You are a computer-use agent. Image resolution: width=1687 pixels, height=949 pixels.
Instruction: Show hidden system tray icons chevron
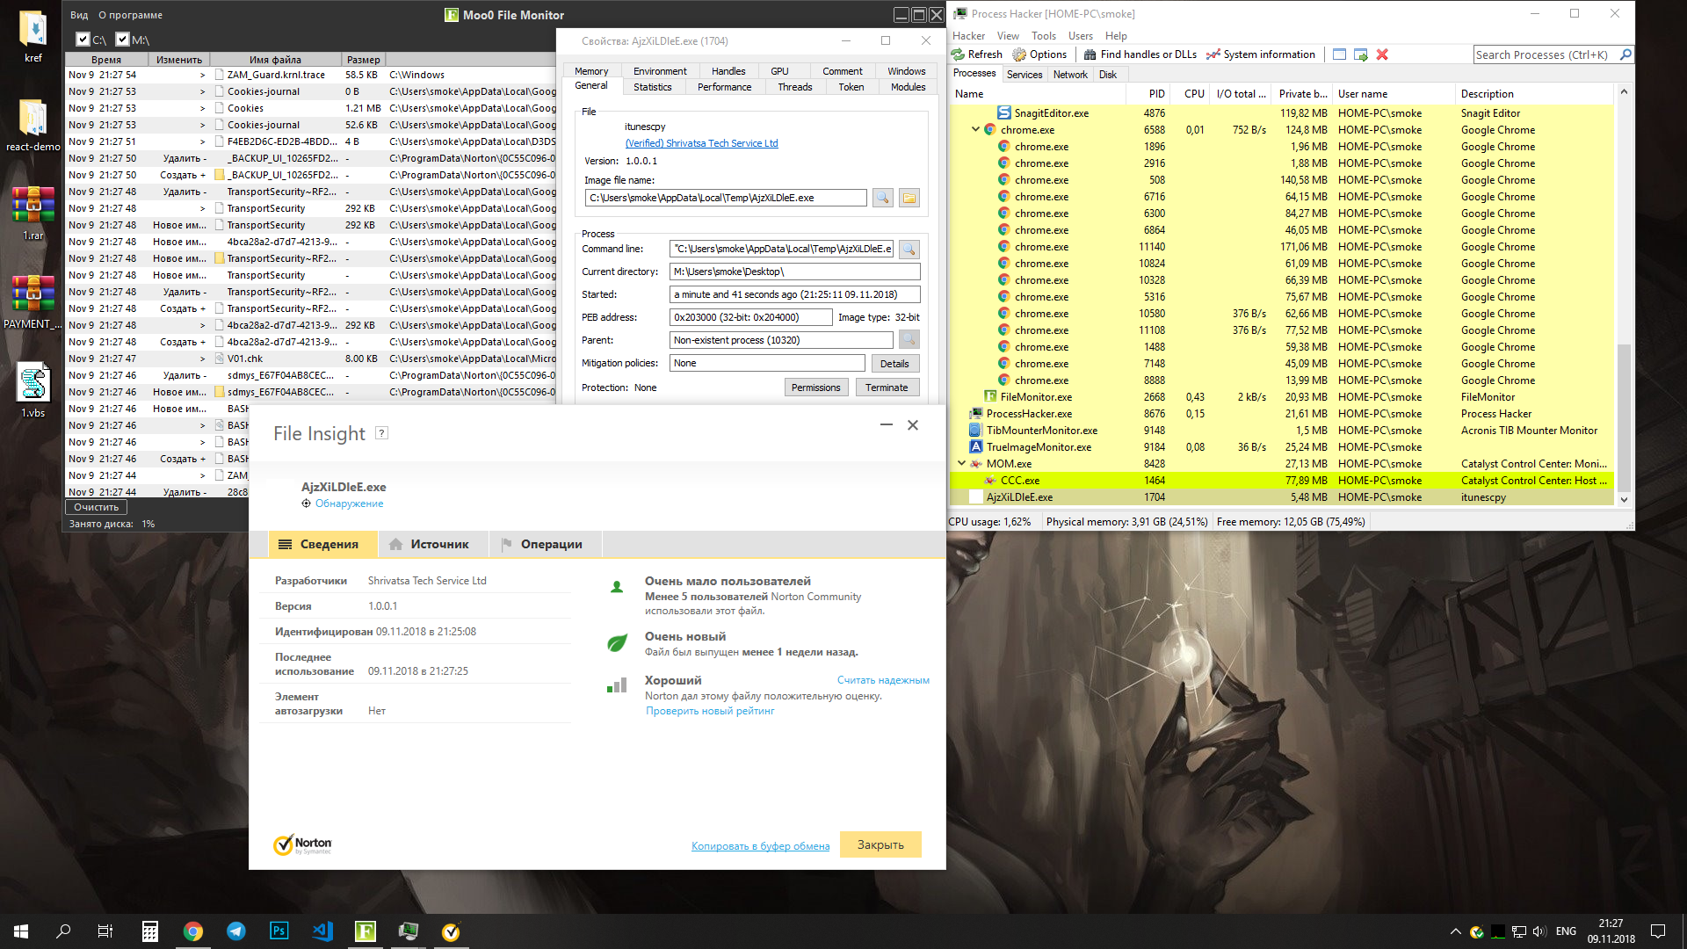1455,931
